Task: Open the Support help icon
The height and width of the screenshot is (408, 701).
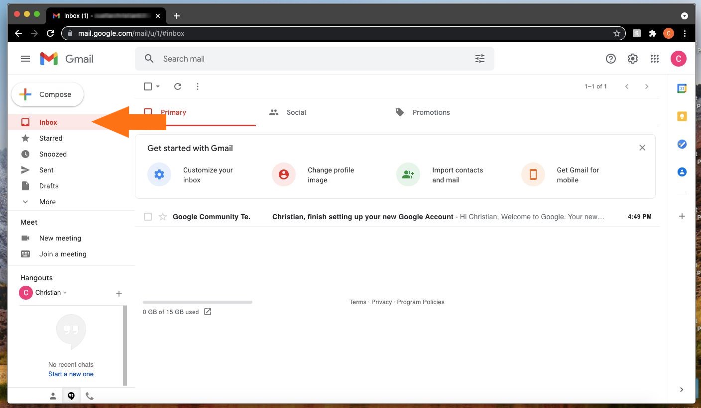Action: tap(611, 59)
